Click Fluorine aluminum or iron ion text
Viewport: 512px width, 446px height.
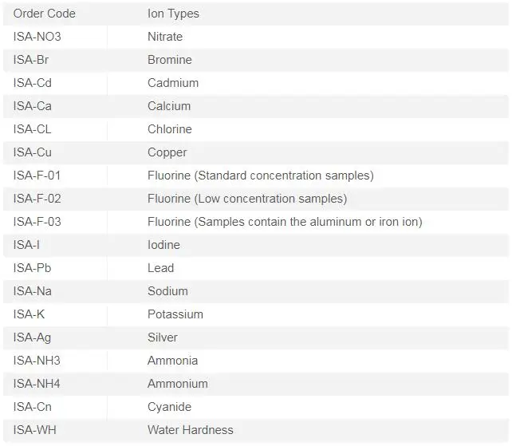tap(285, 222)
